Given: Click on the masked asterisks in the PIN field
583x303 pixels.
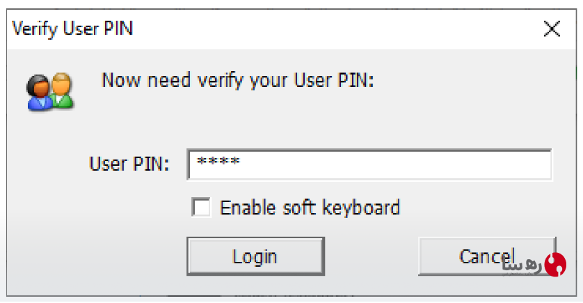Looking at the screenshot, I should click(x=218, y=162).
